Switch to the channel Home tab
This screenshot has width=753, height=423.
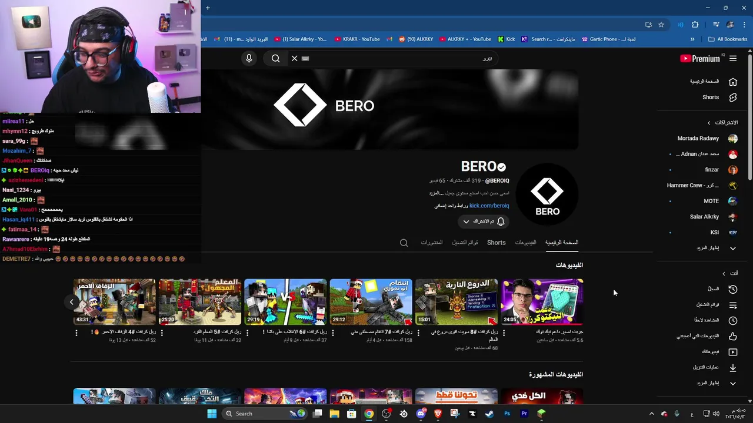(x=561, y=242)
